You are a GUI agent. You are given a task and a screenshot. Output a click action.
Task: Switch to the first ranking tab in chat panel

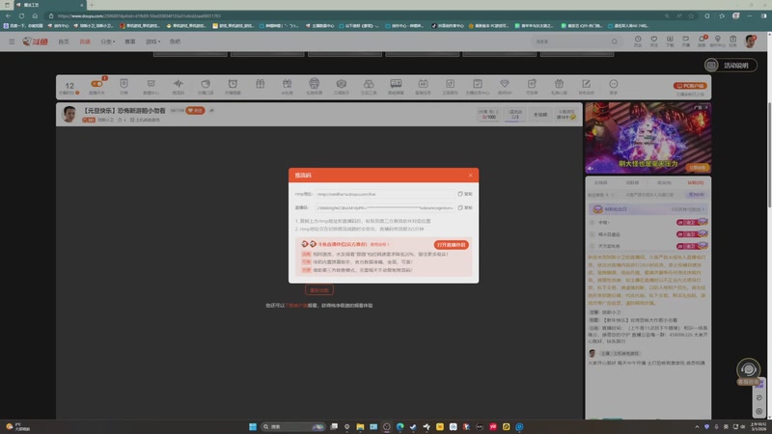coord(600,182)
